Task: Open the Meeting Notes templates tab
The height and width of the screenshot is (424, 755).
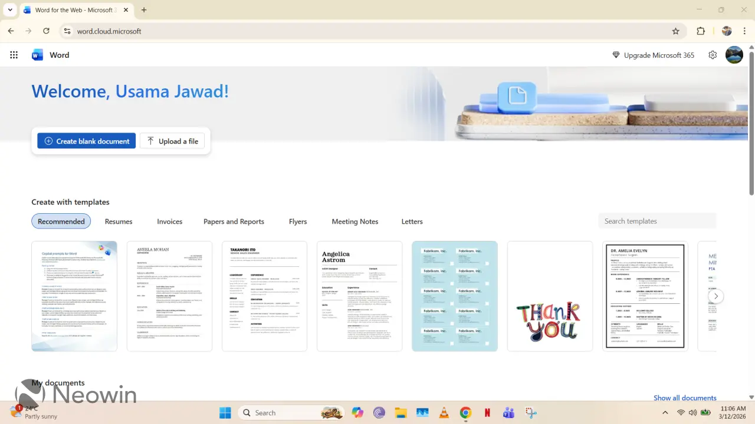Action: (x=354, y=221)
